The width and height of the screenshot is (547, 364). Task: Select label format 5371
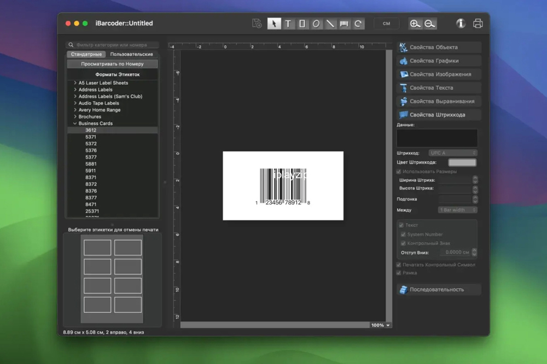(112, 137)
